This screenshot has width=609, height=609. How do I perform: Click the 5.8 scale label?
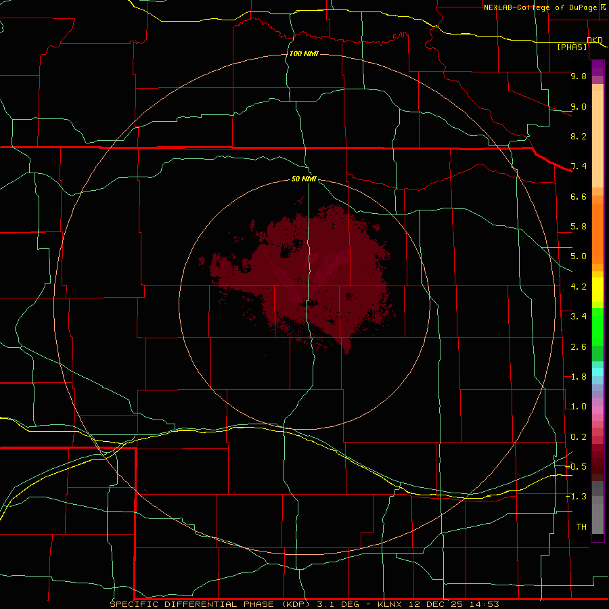579,227
